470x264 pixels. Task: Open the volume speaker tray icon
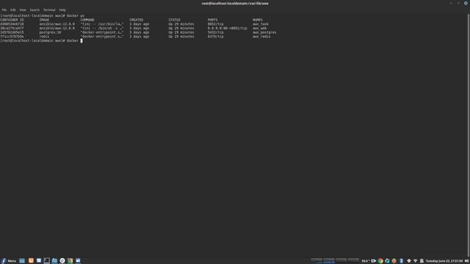[466, 261]
